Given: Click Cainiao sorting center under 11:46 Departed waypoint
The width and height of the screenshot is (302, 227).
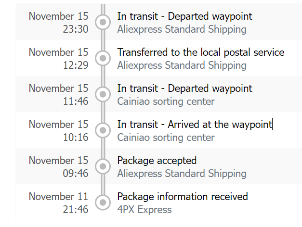Looking at the screenshot, I should click(166, 101).
